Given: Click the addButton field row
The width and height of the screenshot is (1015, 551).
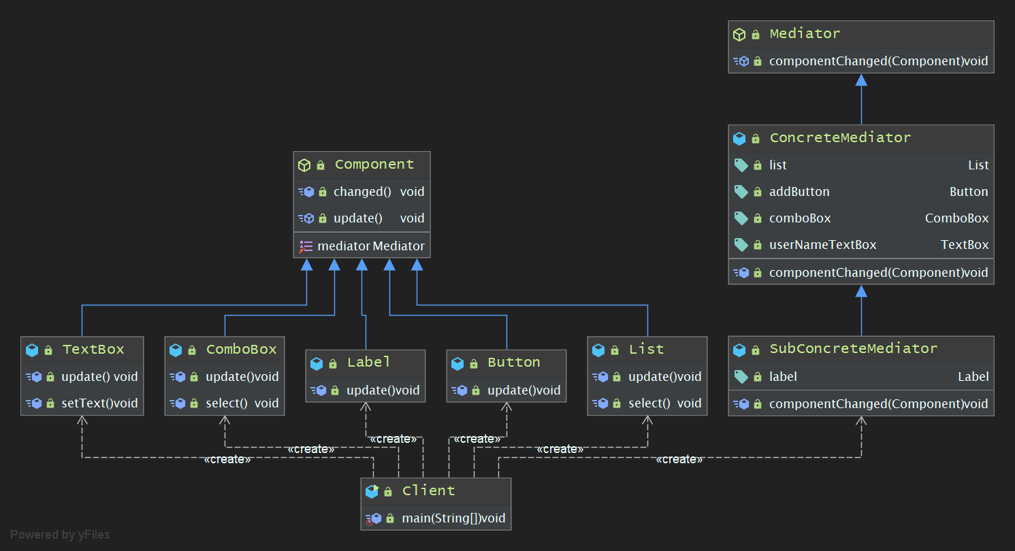Looking at the screenshot, I should click(861, 192).
